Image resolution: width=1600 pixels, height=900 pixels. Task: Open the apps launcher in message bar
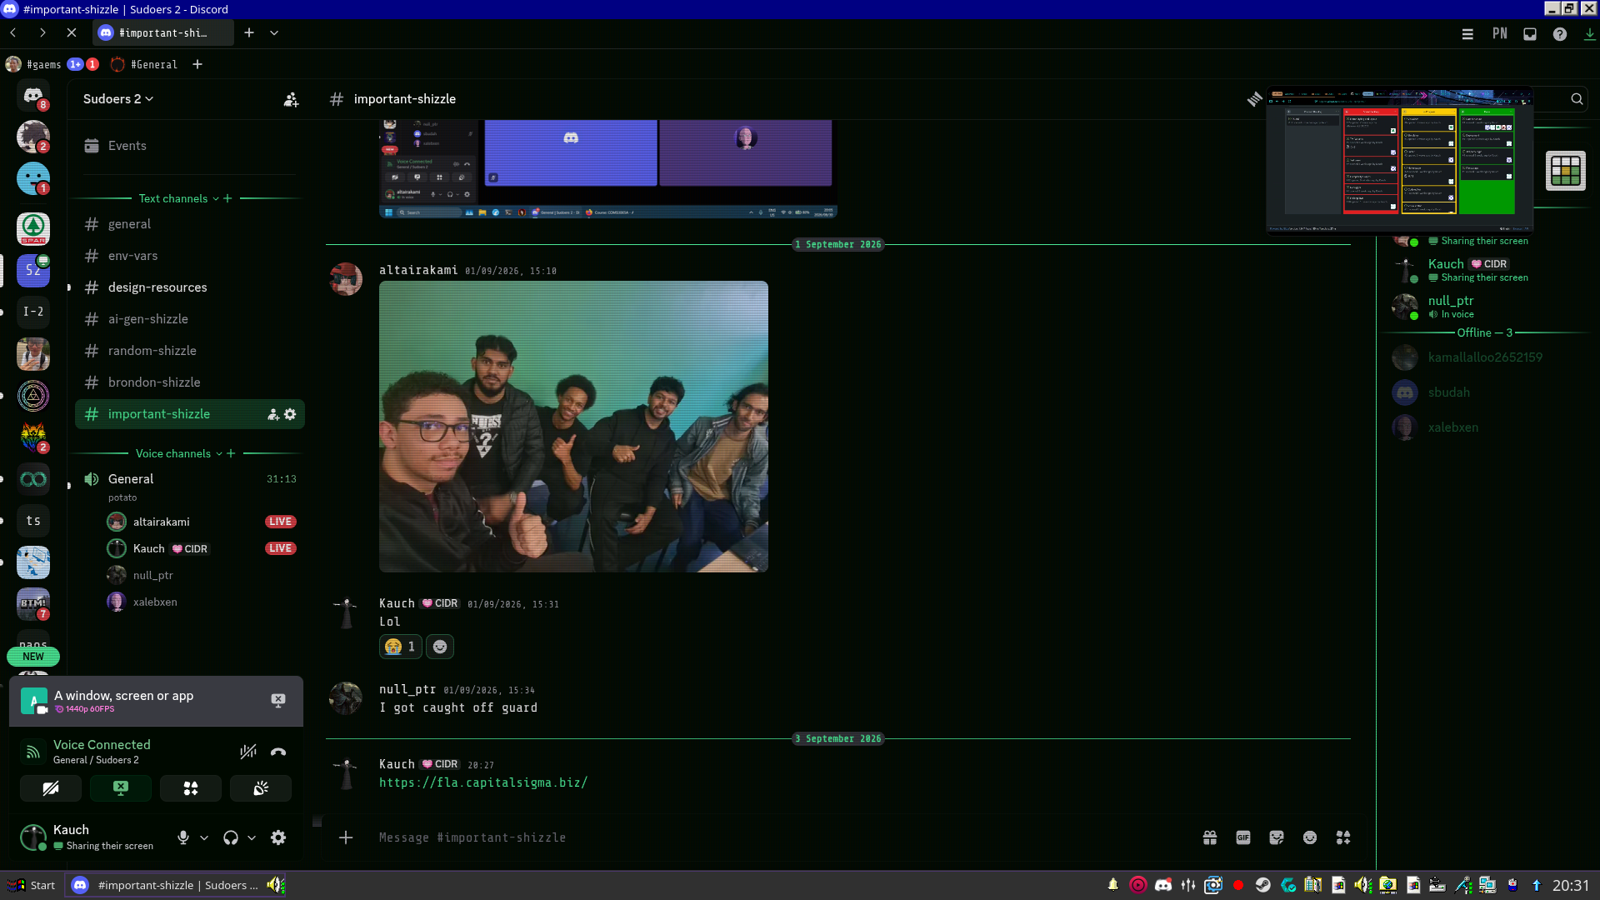point(1343,837)
